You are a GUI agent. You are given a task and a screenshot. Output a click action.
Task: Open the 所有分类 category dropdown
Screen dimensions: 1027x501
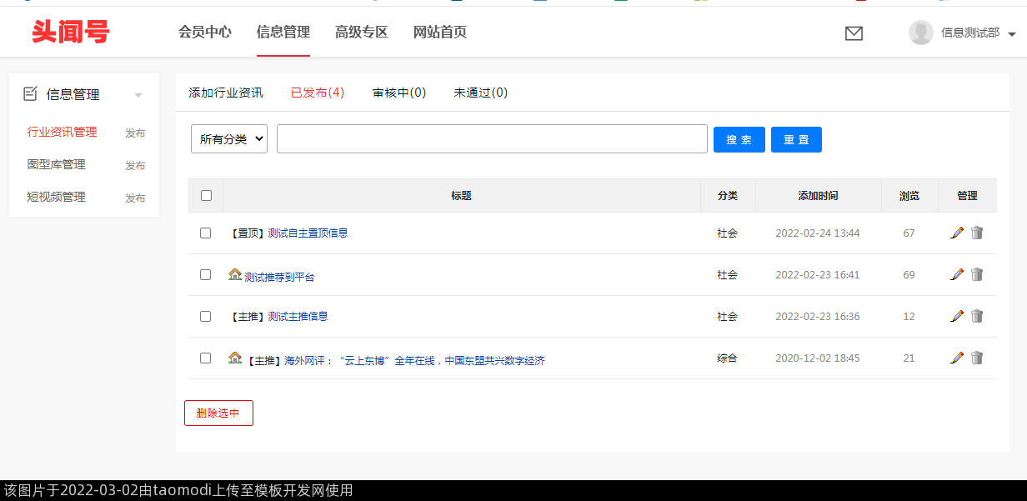[229, 139]
